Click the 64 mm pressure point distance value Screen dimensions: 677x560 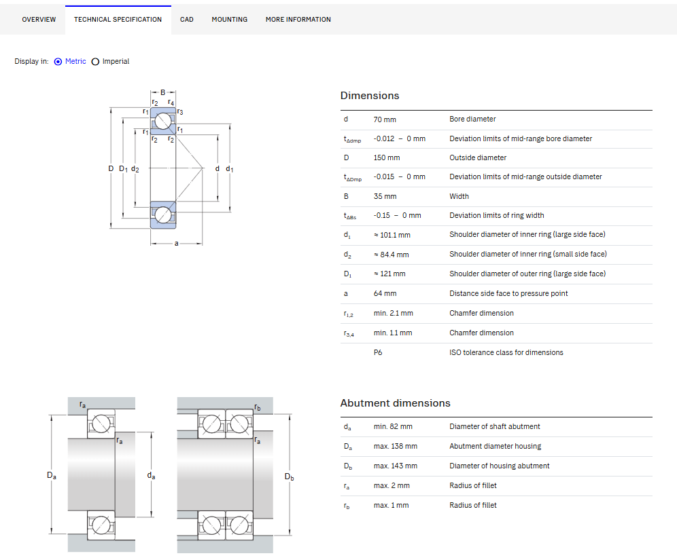[385, 294]
